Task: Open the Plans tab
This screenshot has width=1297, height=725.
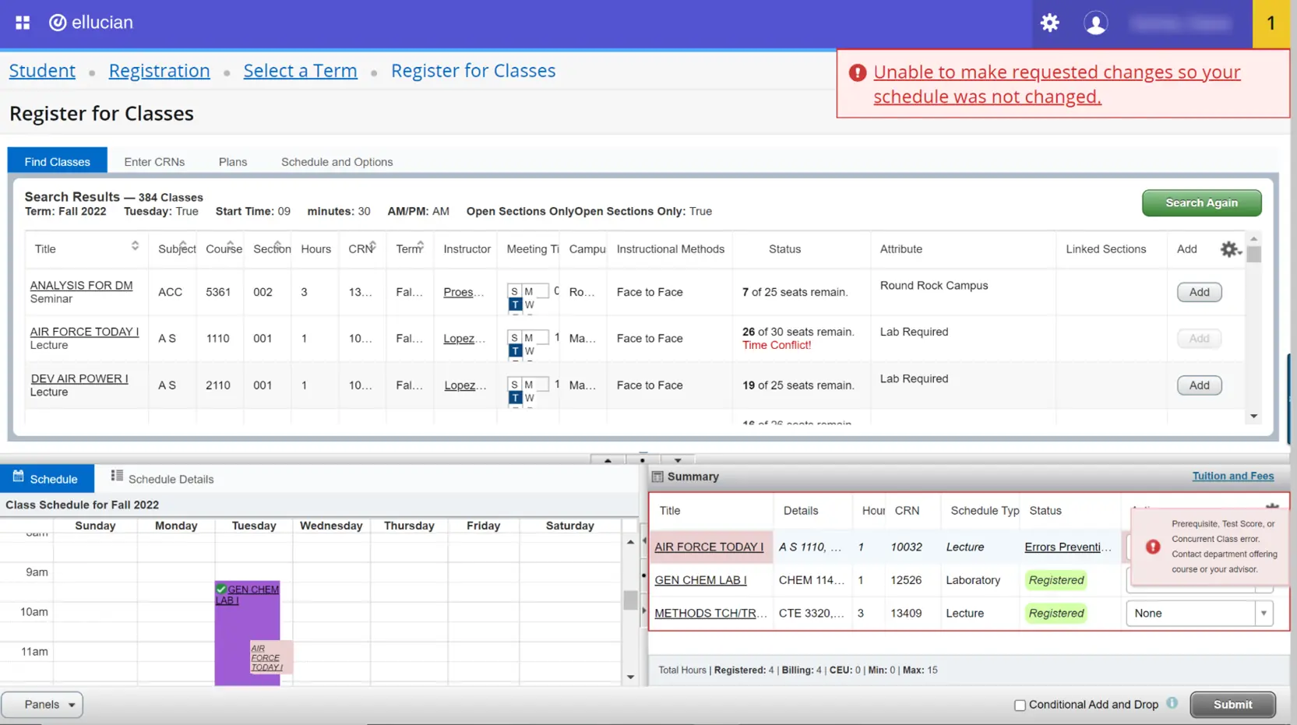Action: pyautogui.click(x=233, y=162)
